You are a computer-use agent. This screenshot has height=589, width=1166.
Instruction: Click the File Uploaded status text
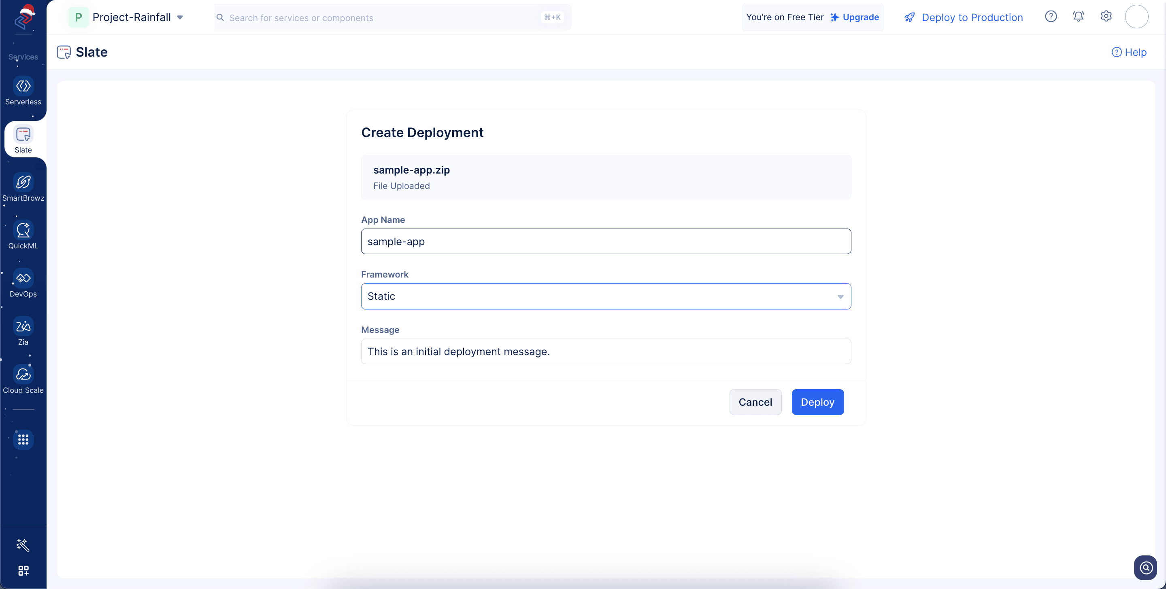pyautogui.click(x=401, y=186)
